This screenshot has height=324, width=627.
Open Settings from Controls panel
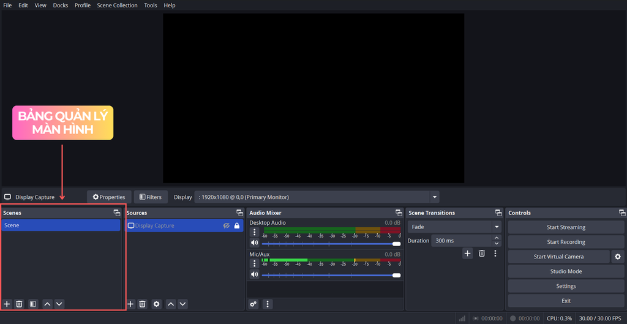click(x=566, y=286)
